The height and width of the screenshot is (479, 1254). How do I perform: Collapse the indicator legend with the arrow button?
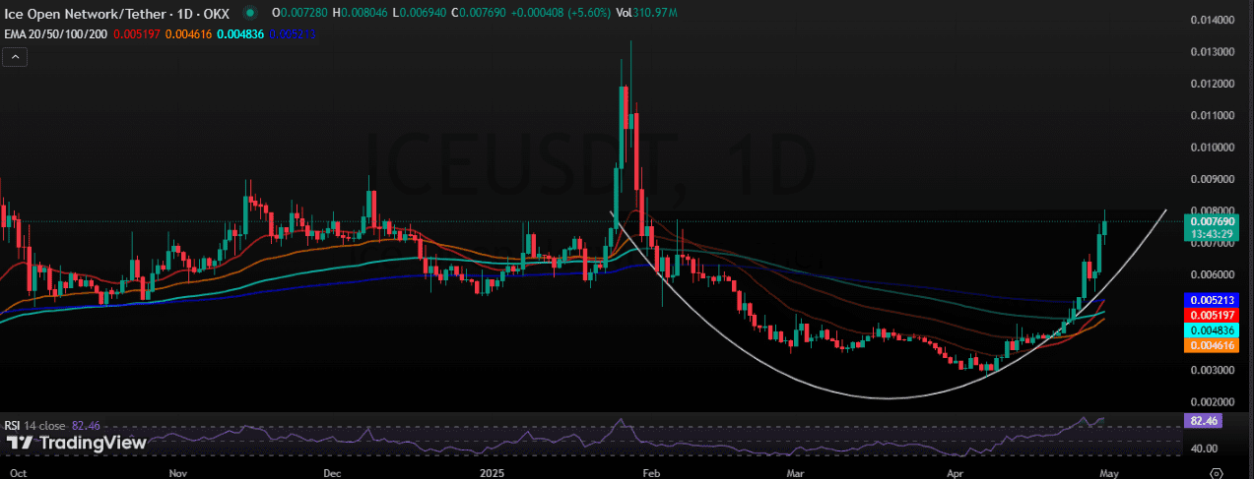pos(15,57)
